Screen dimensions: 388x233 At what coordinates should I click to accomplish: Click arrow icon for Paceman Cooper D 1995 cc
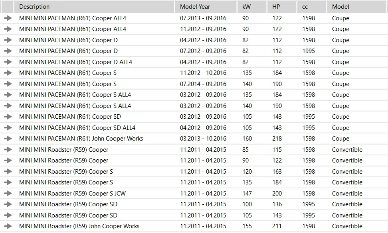pos(8,51)
